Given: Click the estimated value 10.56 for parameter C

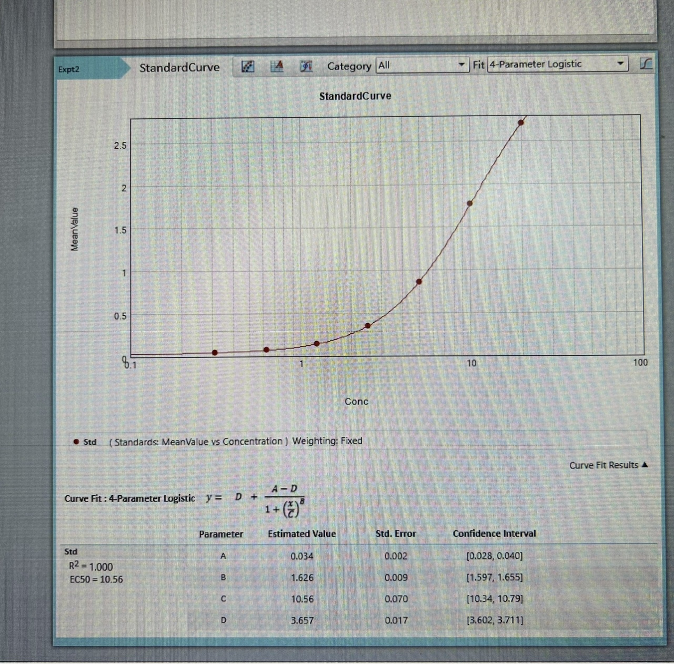Looking at the screenshot, I should click(x=302, y=599).
